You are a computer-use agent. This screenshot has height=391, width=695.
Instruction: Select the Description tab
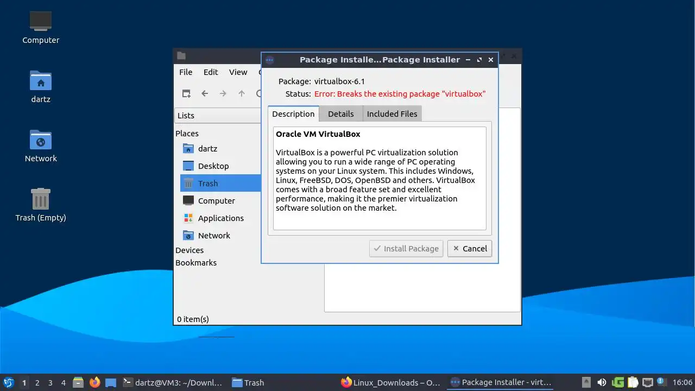(293, 113)
